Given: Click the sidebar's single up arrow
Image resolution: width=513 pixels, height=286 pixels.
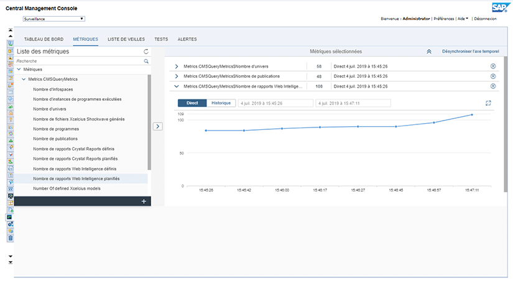Looking at the screenshot, I should (x=11, y=36).
